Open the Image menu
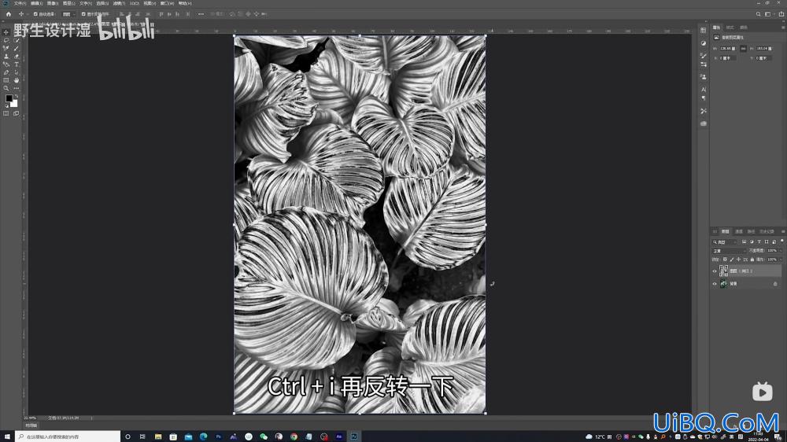The image size is (787, 442). point(53,3)
